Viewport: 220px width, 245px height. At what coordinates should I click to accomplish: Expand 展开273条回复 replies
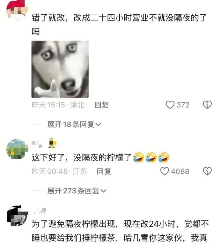[x=77, y=191]
